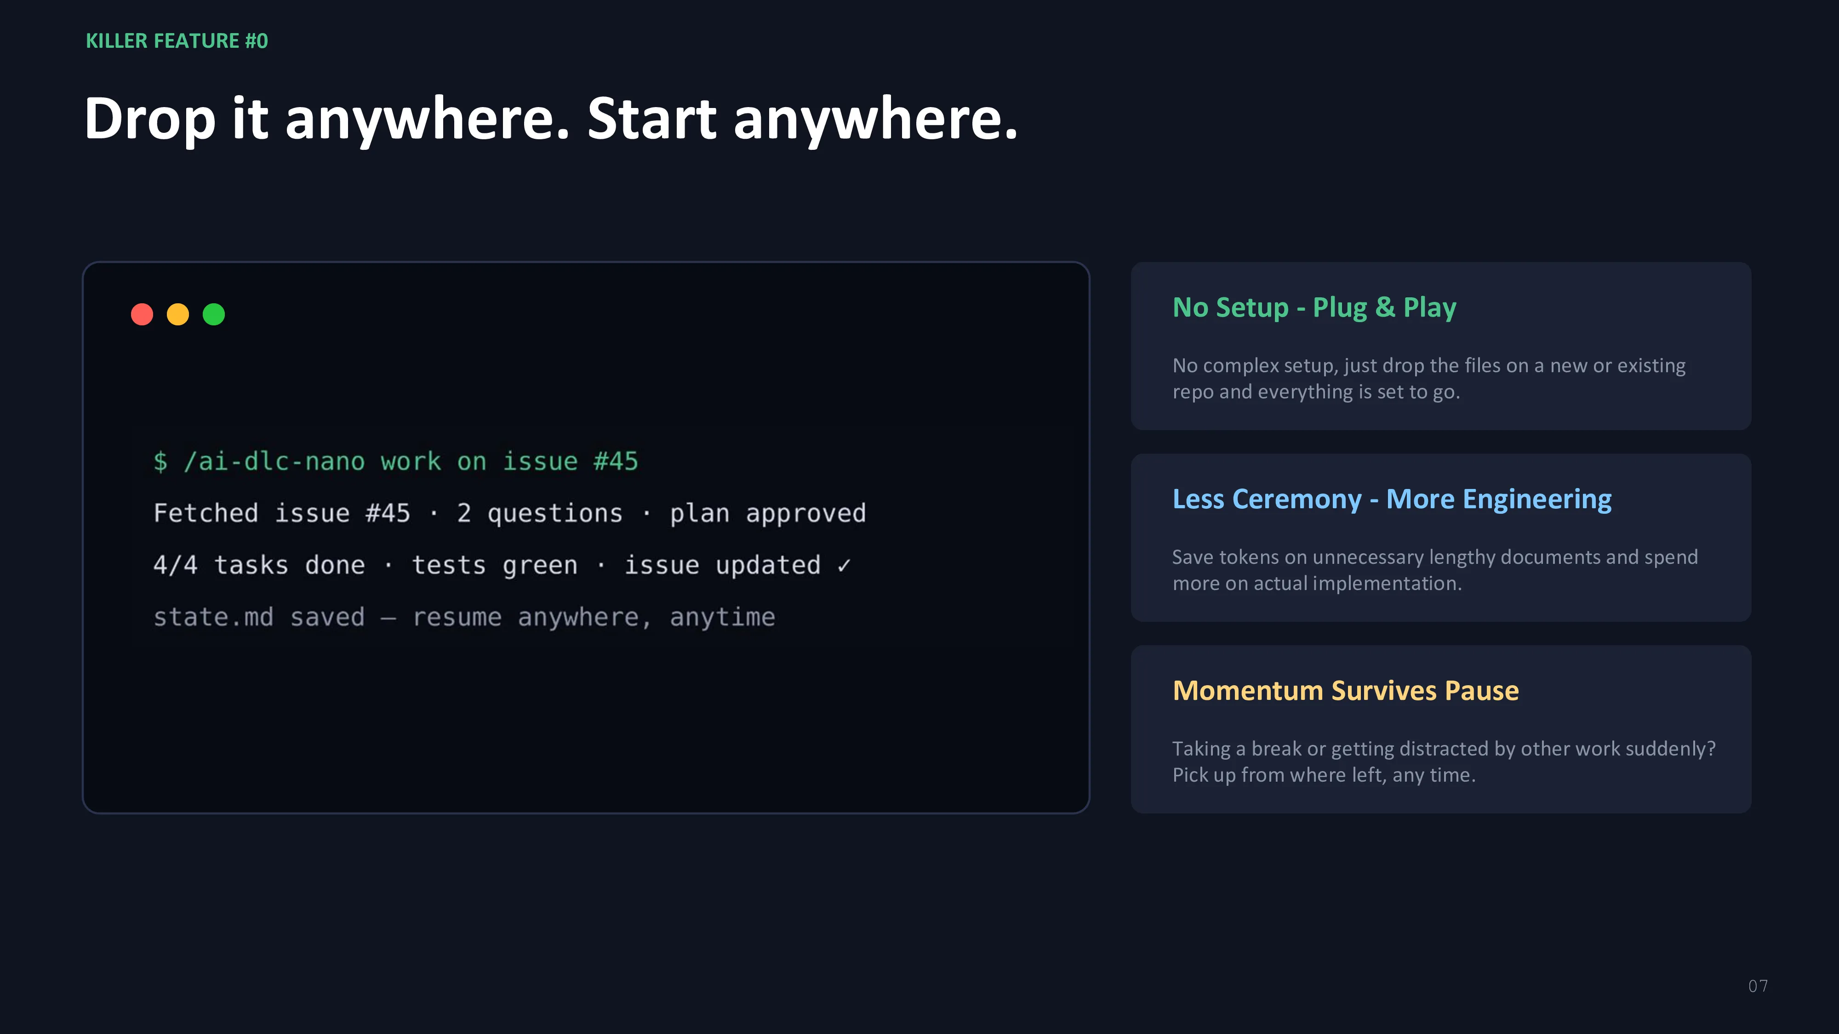Click the 'No Setup - Plug & Play' heading
The image size is (1839, 1034).
point(1314,307)
